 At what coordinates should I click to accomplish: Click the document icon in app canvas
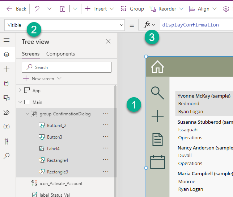pos(157,139)
